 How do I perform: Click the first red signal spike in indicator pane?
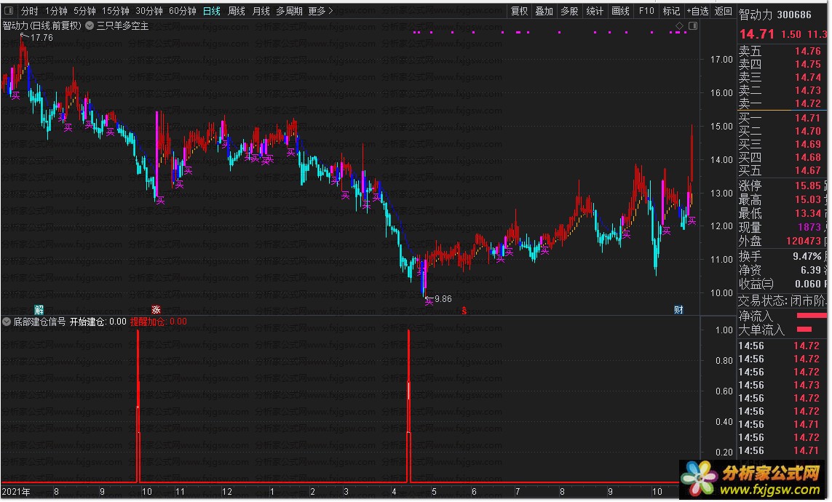click(x=138, y=405)
